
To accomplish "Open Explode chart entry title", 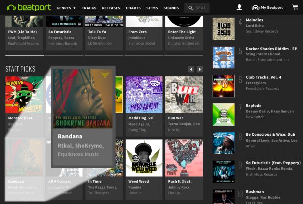I will pos(253,106).
